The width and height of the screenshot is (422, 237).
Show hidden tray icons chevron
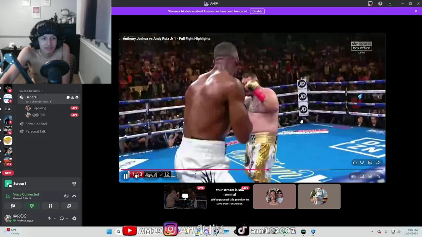[372, 232]
